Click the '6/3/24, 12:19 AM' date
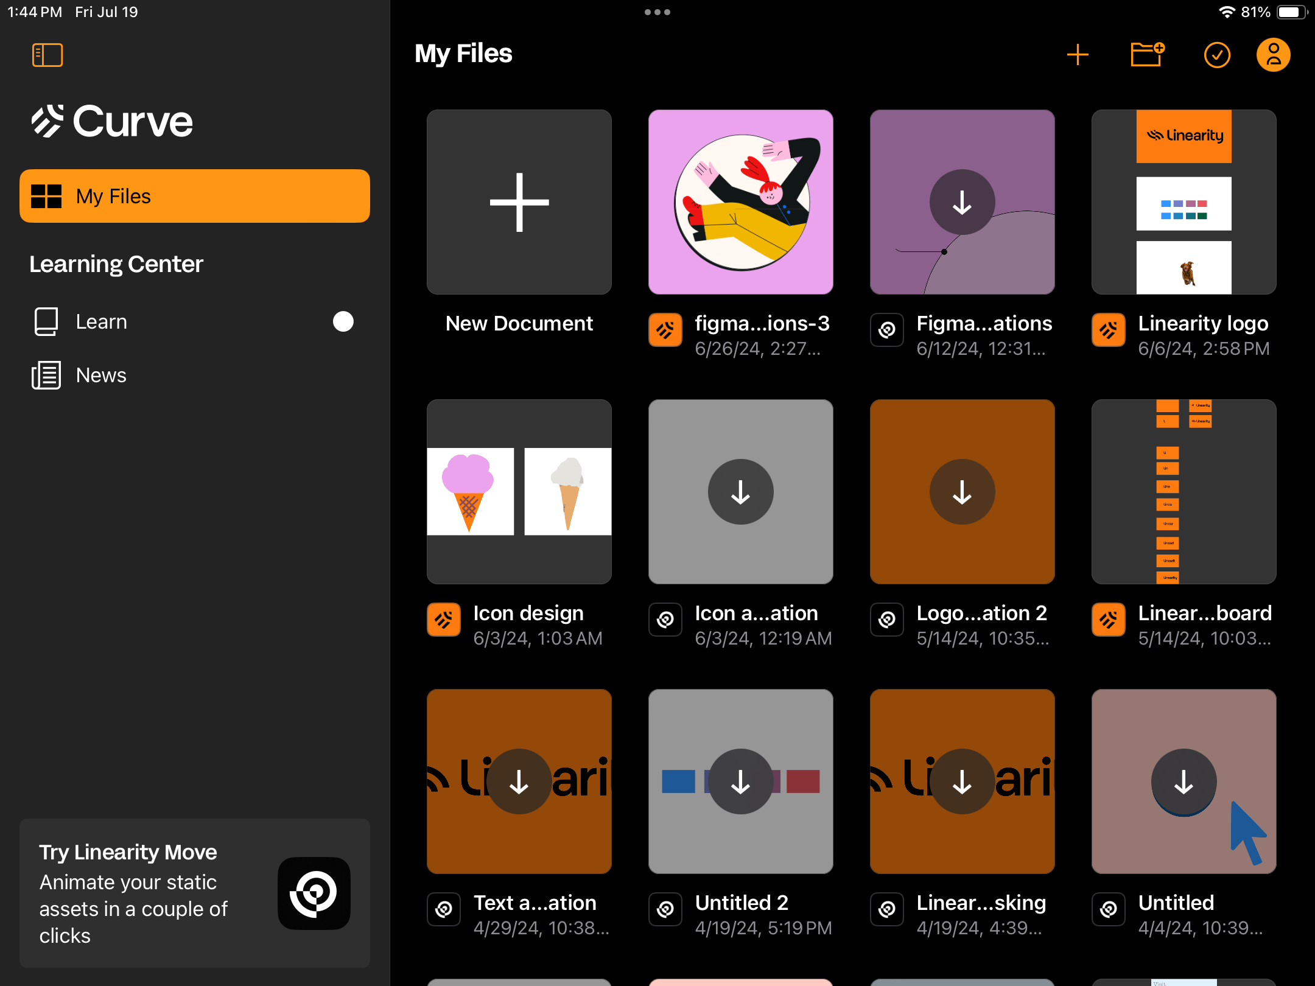1315x986 pixels. click(x=763, y=638)
